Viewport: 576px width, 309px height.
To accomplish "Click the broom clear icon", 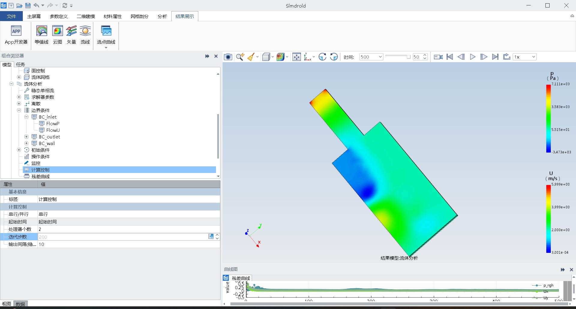I will 251,57.
